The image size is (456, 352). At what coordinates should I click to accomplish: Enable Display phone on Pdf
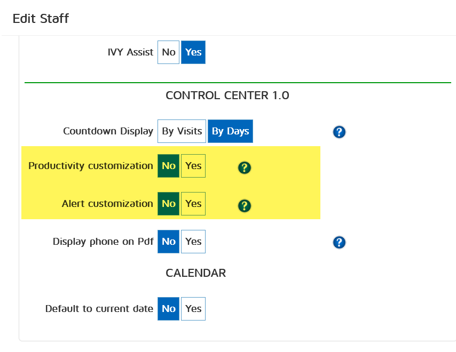coord(193,242)
